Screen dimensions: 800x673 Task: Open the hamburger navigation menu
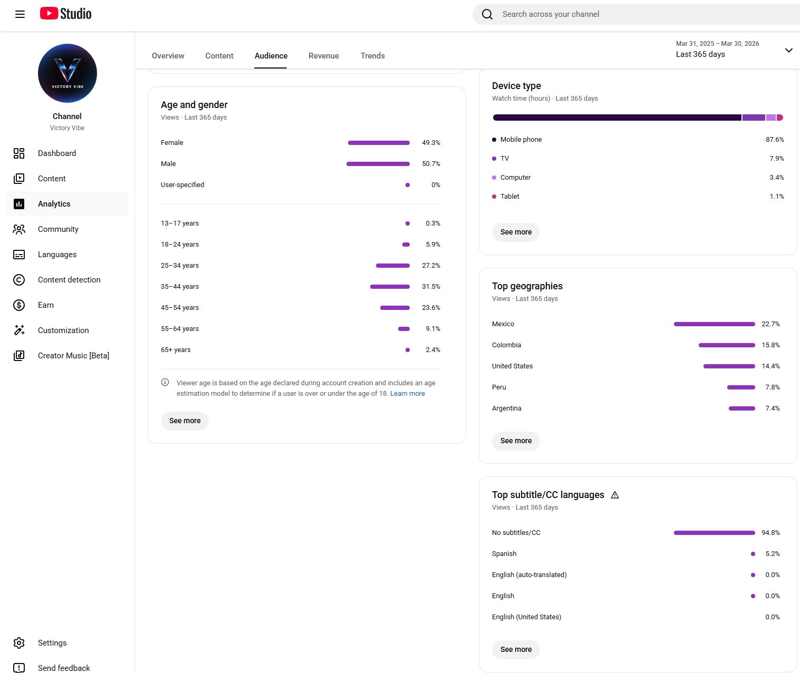pyautogui.click(x=20, y=14)
